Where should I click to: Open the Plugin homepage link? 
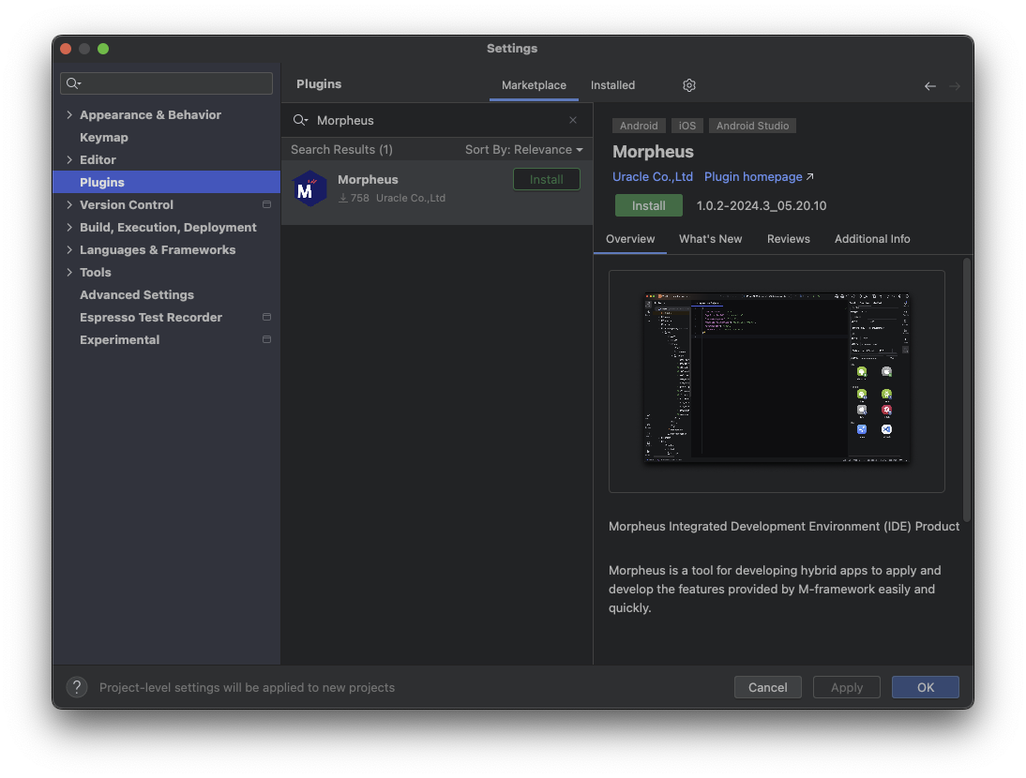tap(753, 176)
